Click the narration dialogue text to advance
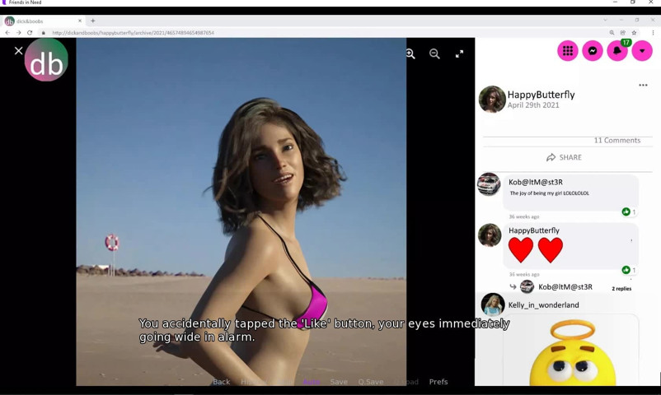661x395 pixels. 324,330
